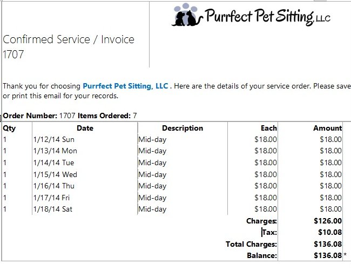Select the Date column header

pos(85,128)
